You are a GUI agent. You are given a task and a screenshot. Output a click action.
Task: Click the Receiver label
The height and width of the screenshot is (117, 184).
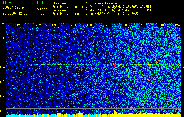click(59, 10)
